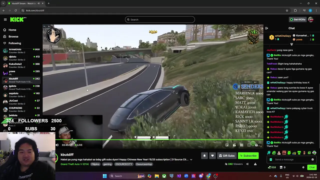The height and width of the screenshot is (180, 320).
Task: Open Chrome extensions puzzle icon
Action: 295,10
